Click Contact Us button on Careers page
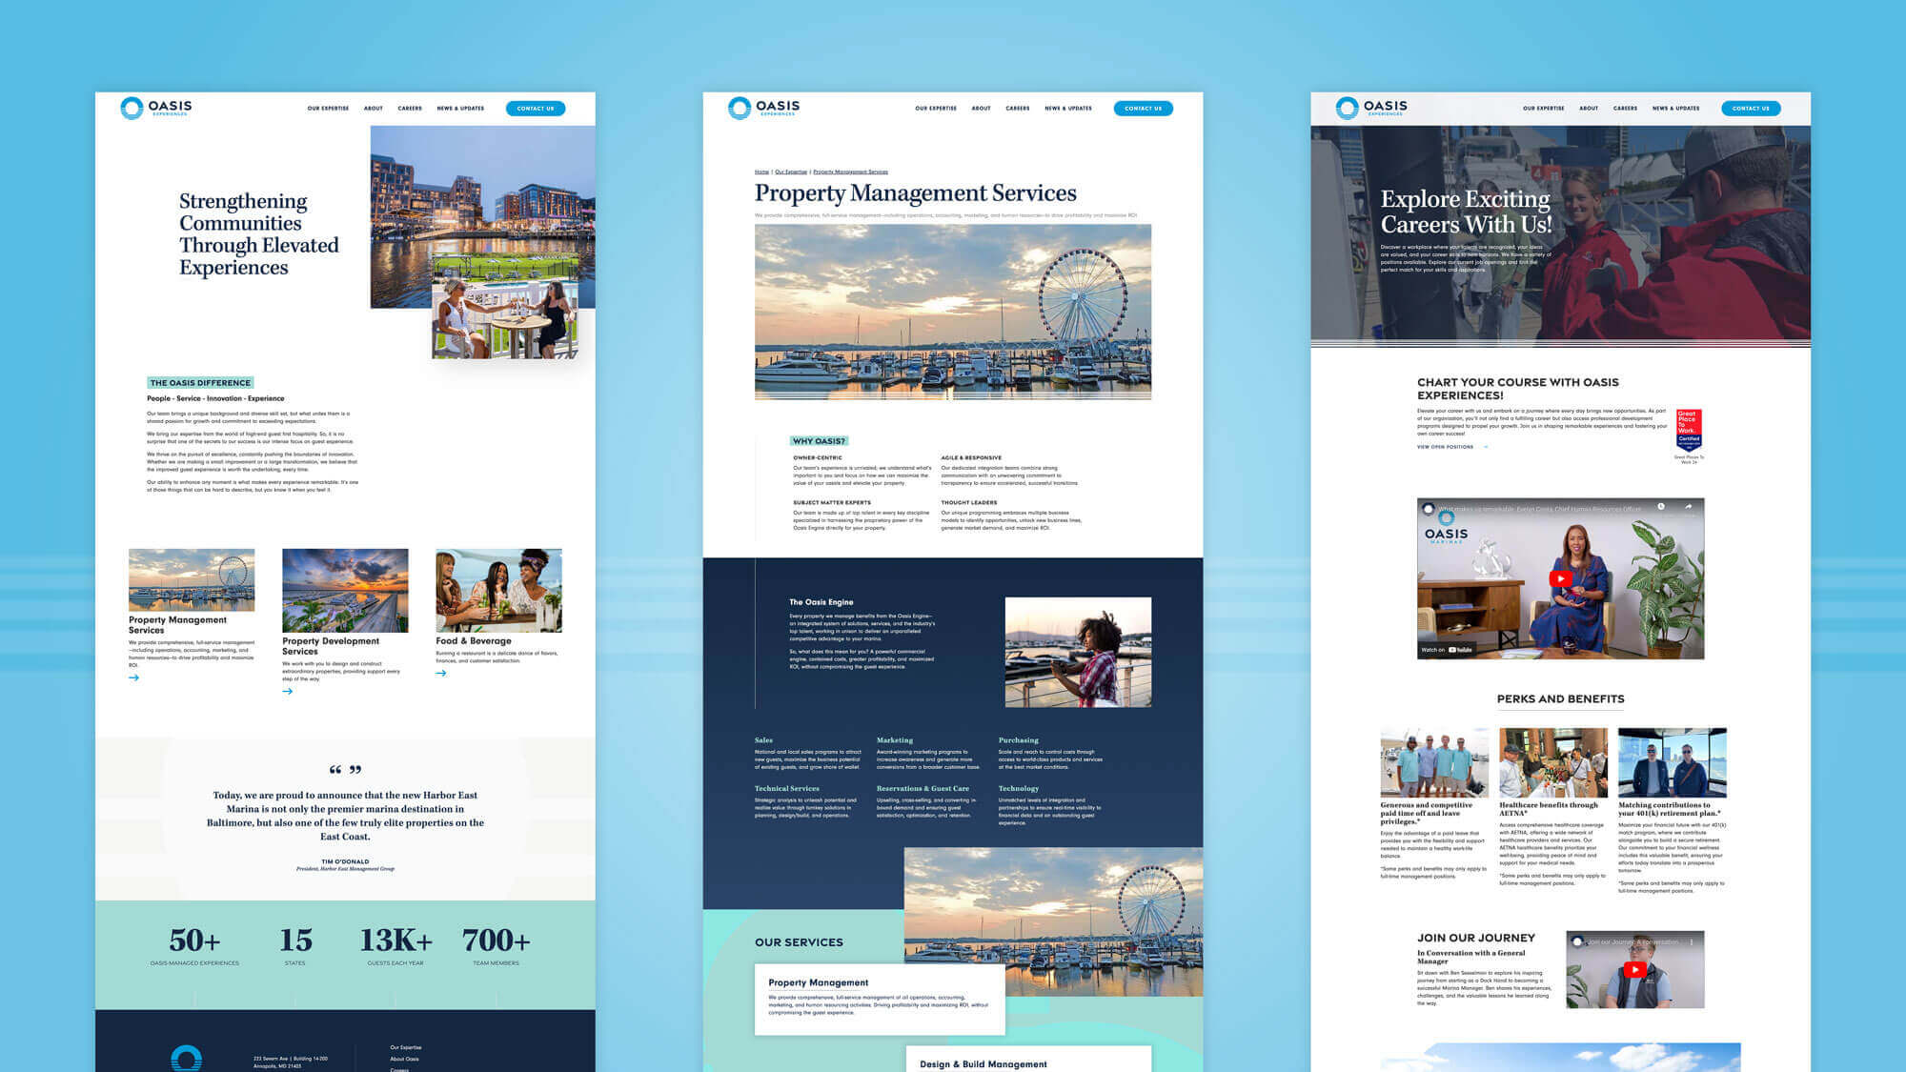Screen dimensions: 1906x1072 1751,109
